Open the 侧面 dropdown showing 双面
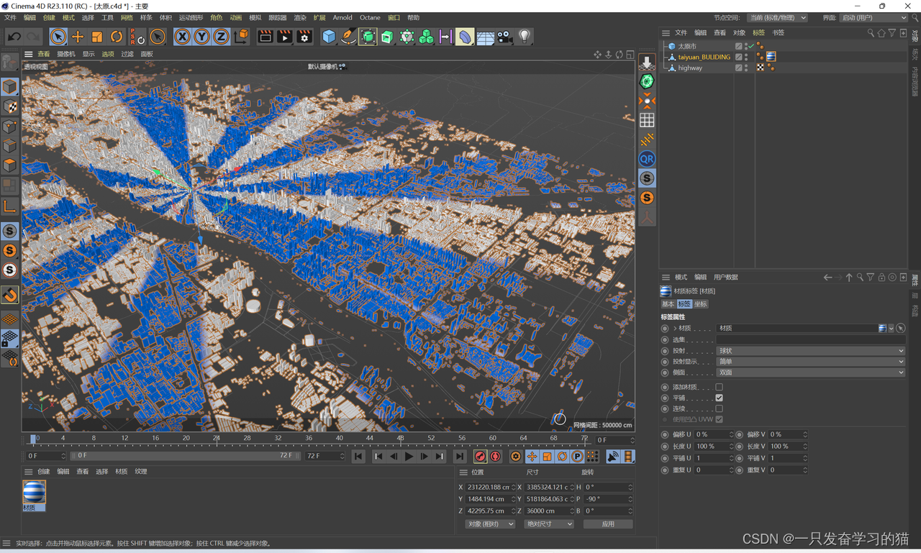 [x=811, y=372]
